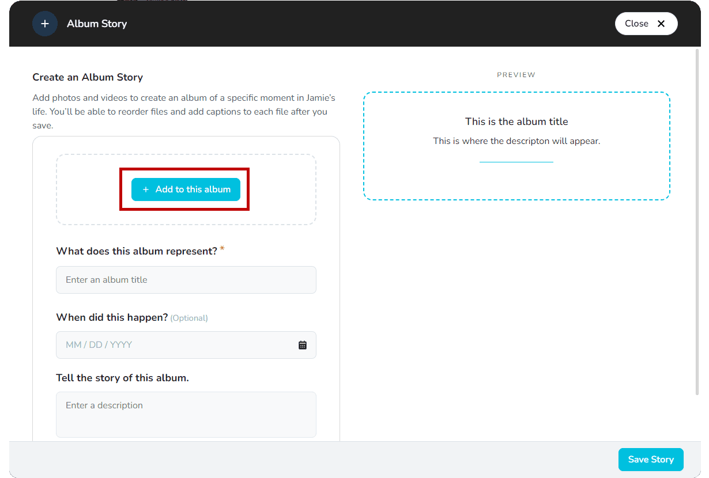709x478 pixels.
Task: Focus the album title input field
Action: [x=186, y=280]
